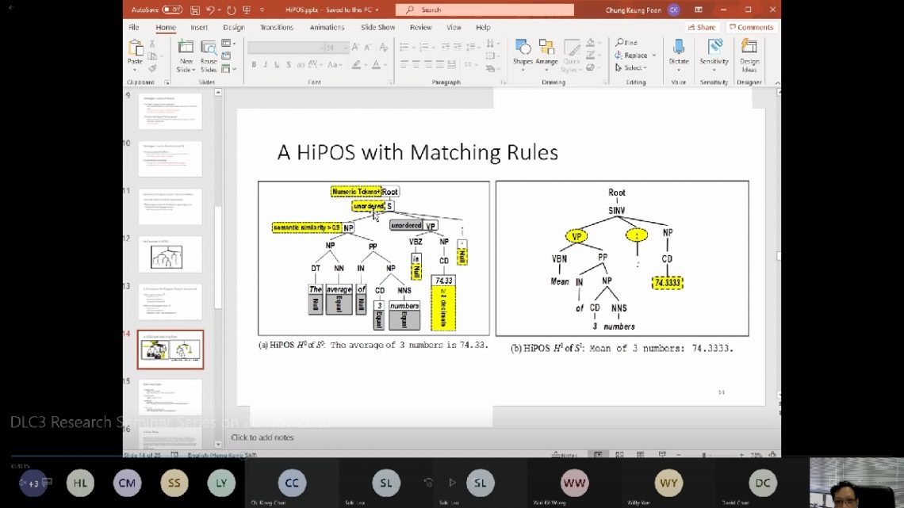Click the Reuse Slides icon
The width and height of the screenshot is (904, 508).
pos(209,55)
